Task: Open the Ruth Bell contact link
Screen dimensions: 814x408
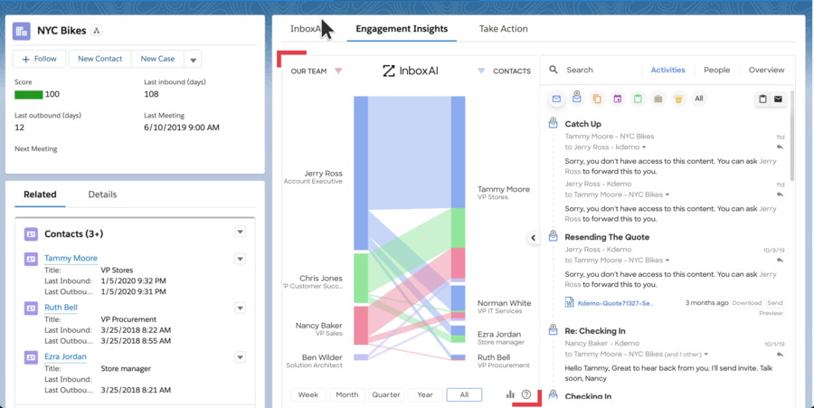Action: click(61, 308)
